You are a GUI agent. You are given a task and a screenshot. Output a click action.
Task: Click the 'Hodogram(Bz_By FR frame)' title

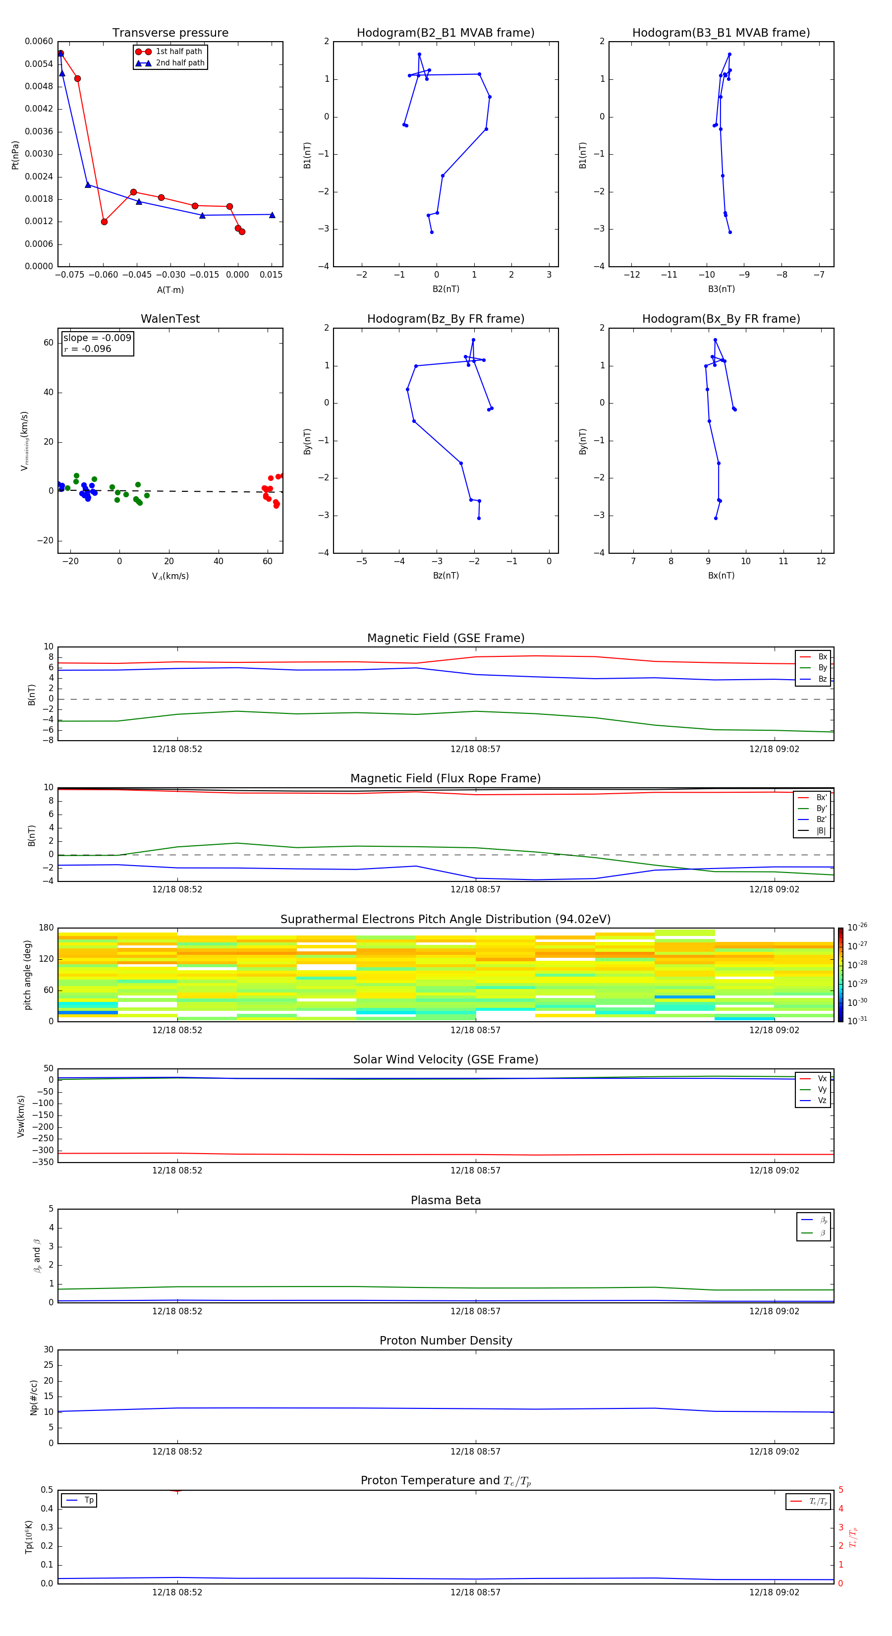click(x=446, y=319)
